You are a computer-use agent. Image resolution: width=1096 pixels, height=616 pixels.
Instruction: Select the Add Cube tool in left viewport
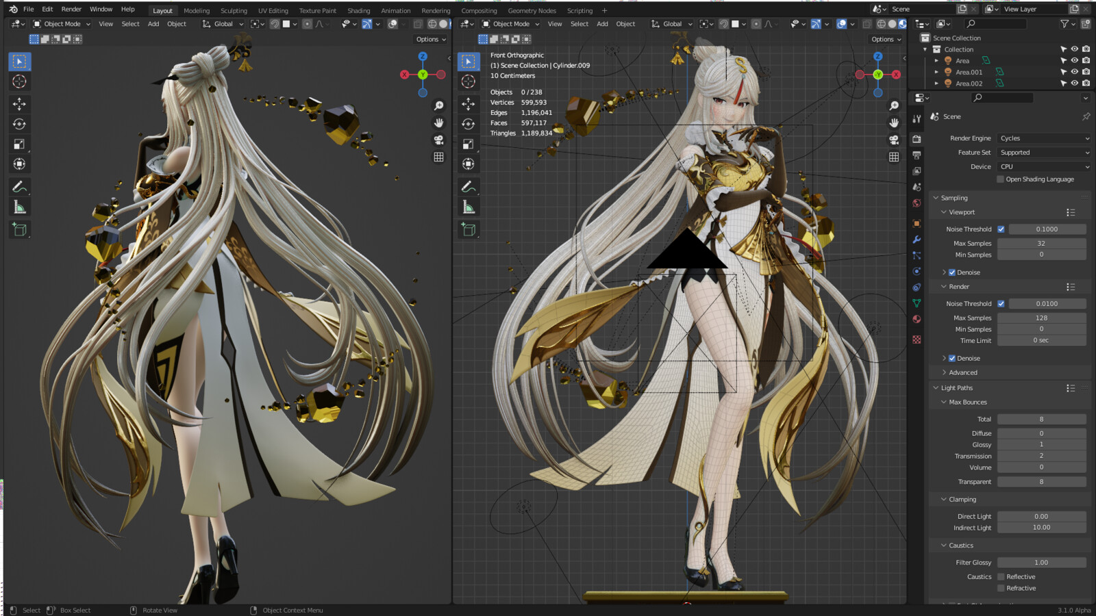[x=19, y=229]
